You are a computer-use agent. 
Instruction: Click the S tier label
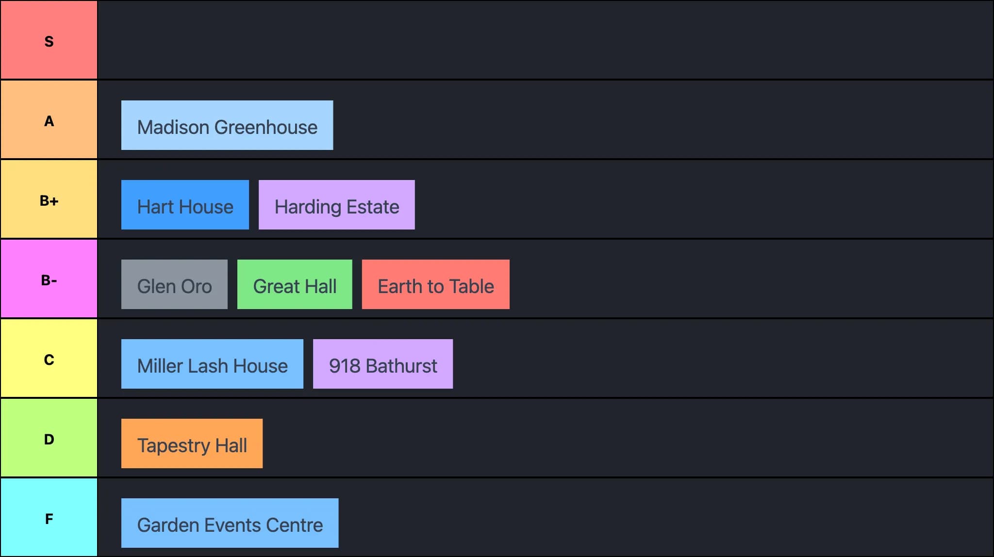coord(49,40)
